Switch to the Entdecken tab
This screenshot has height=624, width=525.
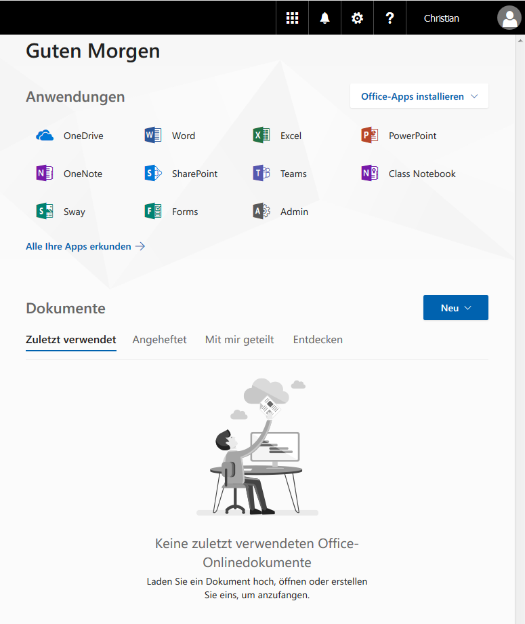tap(318, 340)
